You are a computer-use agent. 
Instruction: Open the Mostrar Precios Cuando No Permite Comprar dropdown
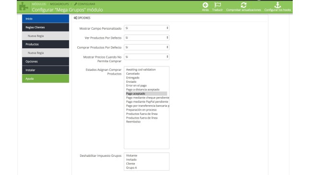pos(146,57)
